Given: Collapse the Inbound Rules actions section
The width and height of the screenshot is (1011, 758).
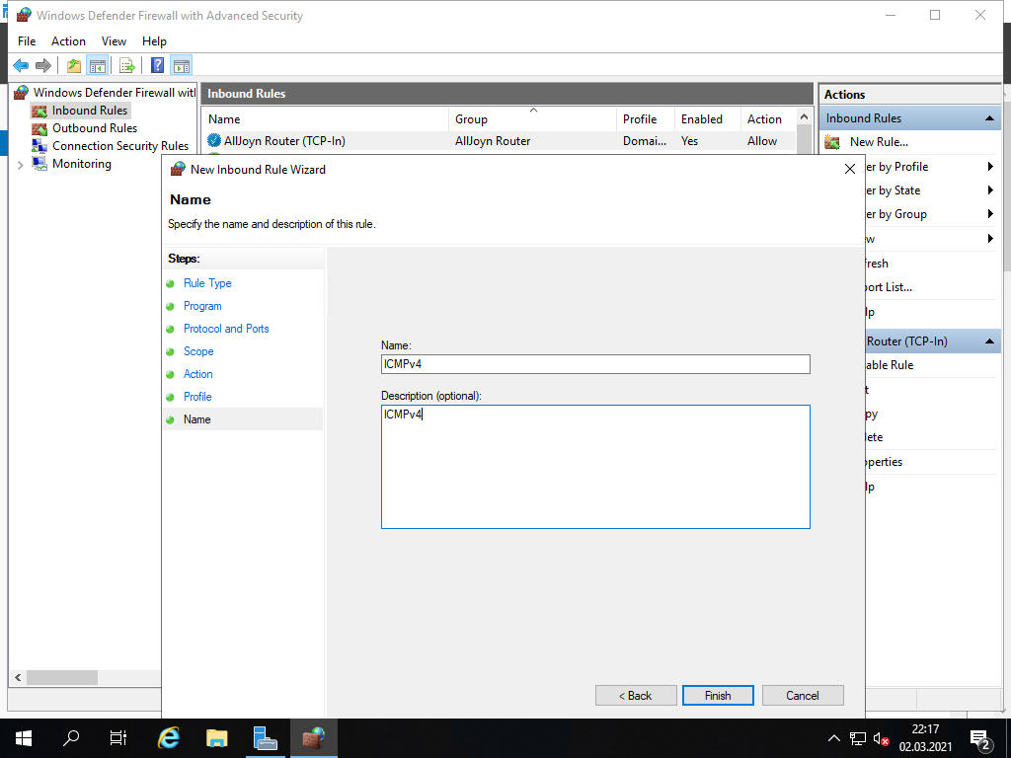Looking at the screenshot, I should tap(989, 118).
